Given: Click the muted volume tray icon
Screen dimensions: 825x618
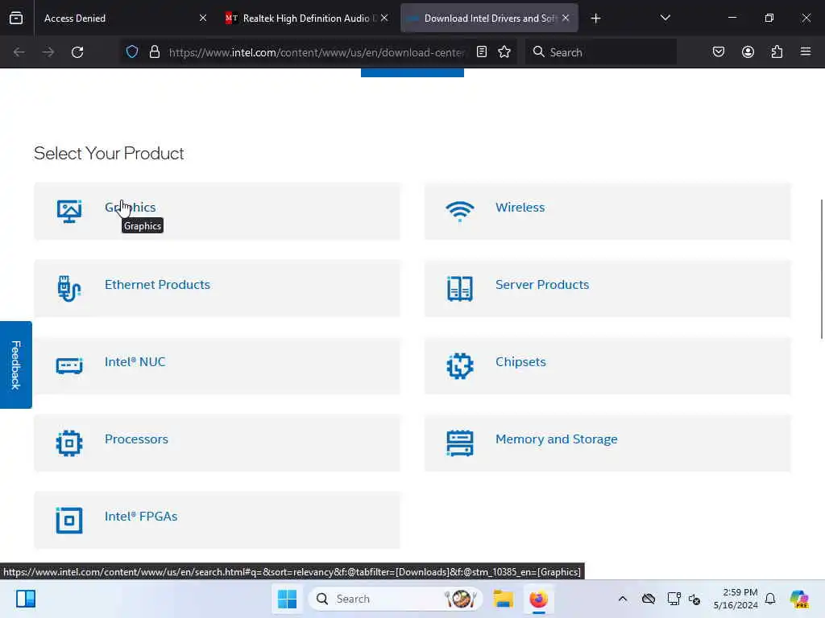Looking at the screenshot, I should click(694, 599).
